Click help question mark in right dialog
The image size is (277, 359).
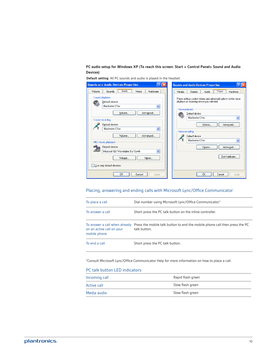coord(239,85)
